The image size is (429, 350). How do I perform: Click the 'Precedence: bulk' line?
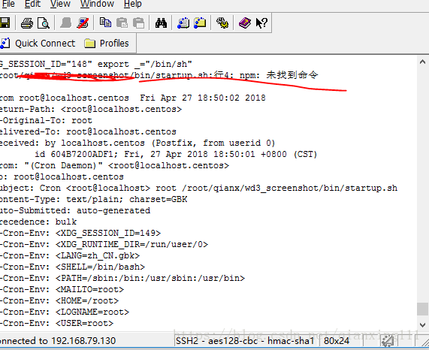[38, 222]
